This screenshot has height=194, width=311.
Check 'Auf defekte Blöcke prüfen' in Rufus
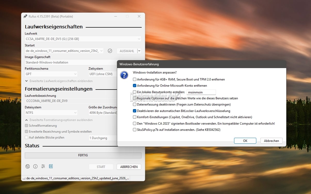coord(26,138)
